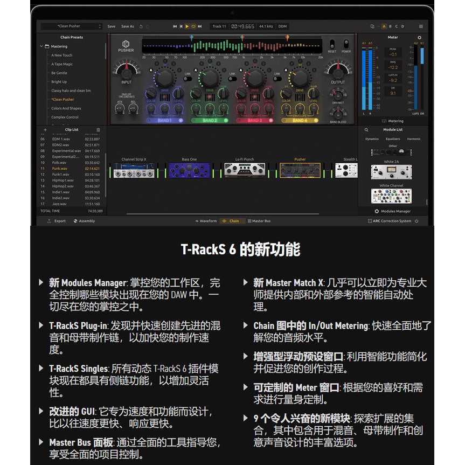Toggle LINK between Band 1 and Band 2
465x465 pixels.
point(188,79)
